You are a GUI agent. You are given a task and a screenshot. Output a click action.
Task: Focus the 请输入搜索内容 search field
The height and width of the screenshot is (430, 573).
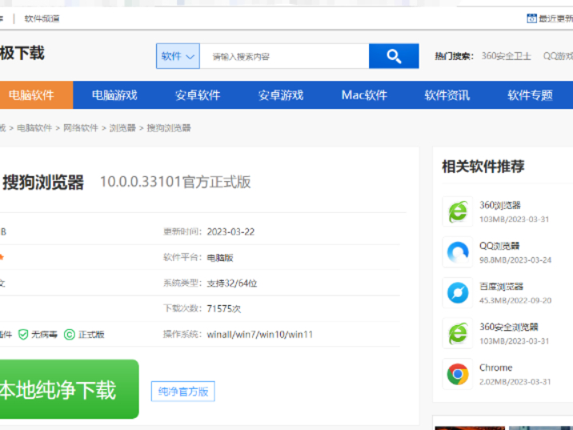point(284,56)
